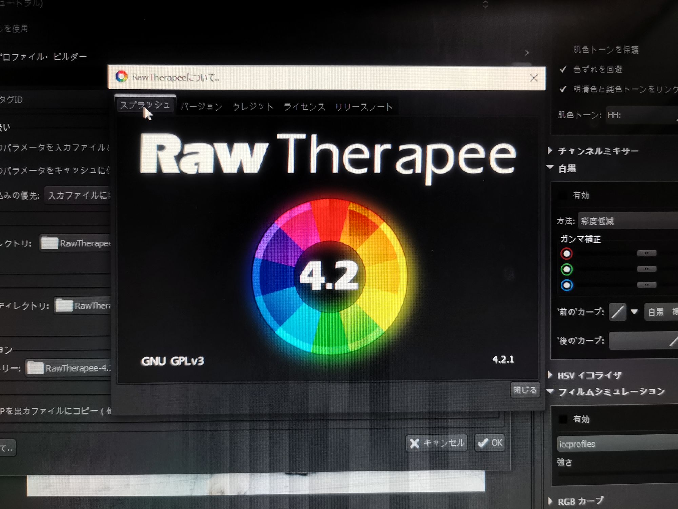
Task: Click the blue channel gamma circle icon
Action: [x=566, y=285]
